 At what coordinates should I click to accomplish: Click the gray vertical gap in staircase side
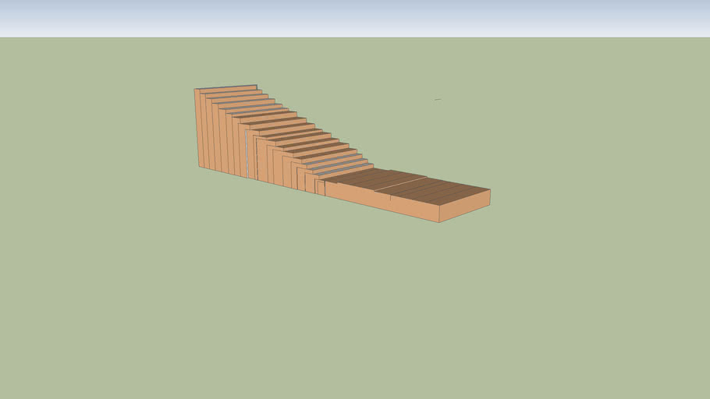247,154
